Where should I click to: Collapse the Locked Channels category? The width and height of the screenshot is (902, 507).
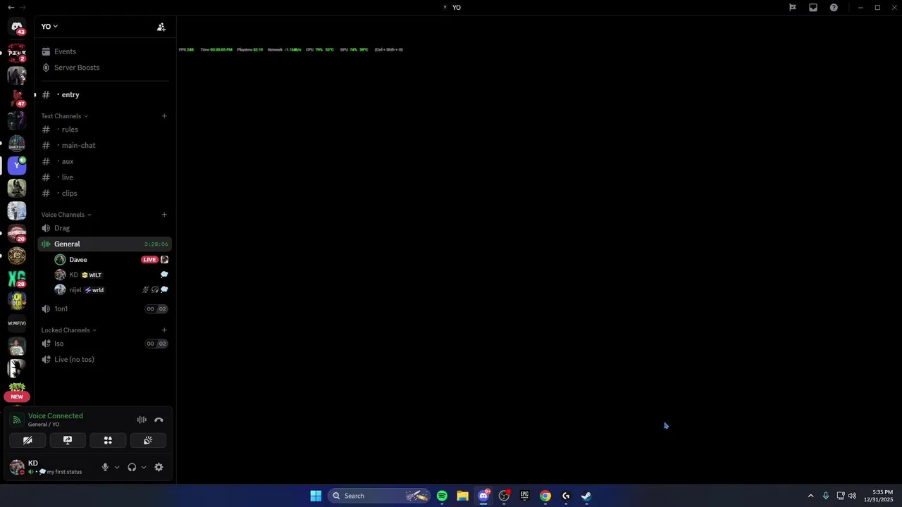point(68,330)
